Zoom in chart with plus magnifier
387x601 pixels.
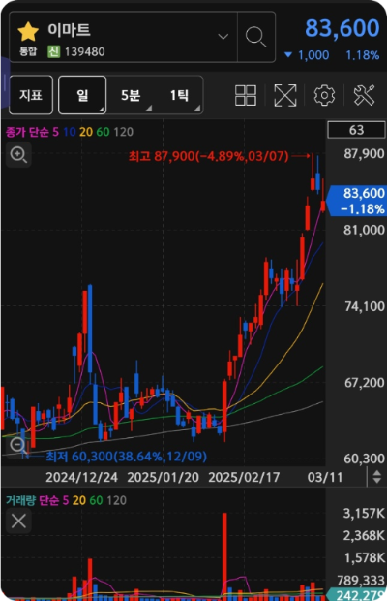(18, 154)
